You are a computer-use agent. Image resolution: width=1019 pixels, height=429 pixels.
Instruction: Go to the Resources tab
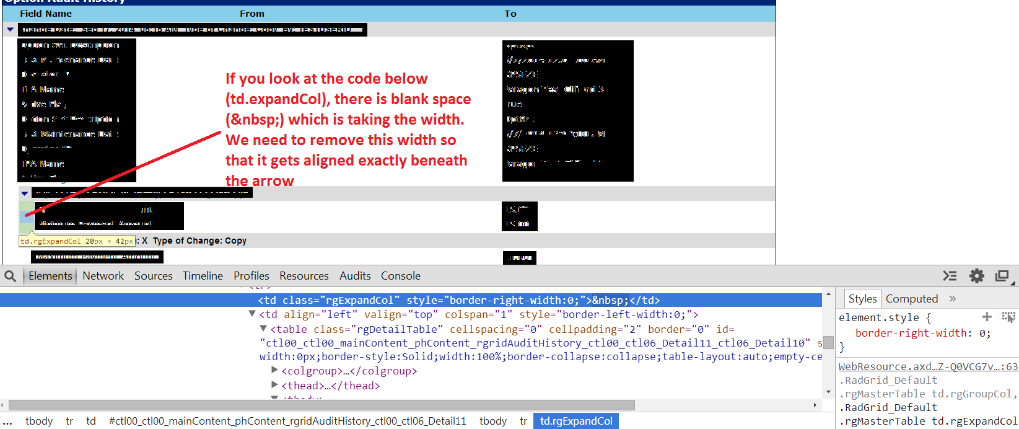304,276
